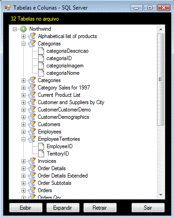Expand the Invoices node

point(23,161)
